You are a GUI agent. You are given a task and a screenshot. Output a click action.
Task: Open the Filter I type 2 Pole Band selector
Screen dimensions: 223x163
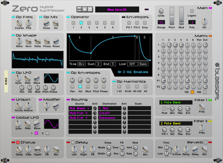pyautogui.click(x=176, y=102)
